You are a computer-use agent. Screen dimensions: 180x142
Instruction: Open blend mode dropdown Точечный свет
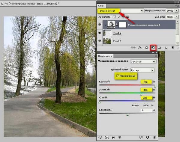121,11
